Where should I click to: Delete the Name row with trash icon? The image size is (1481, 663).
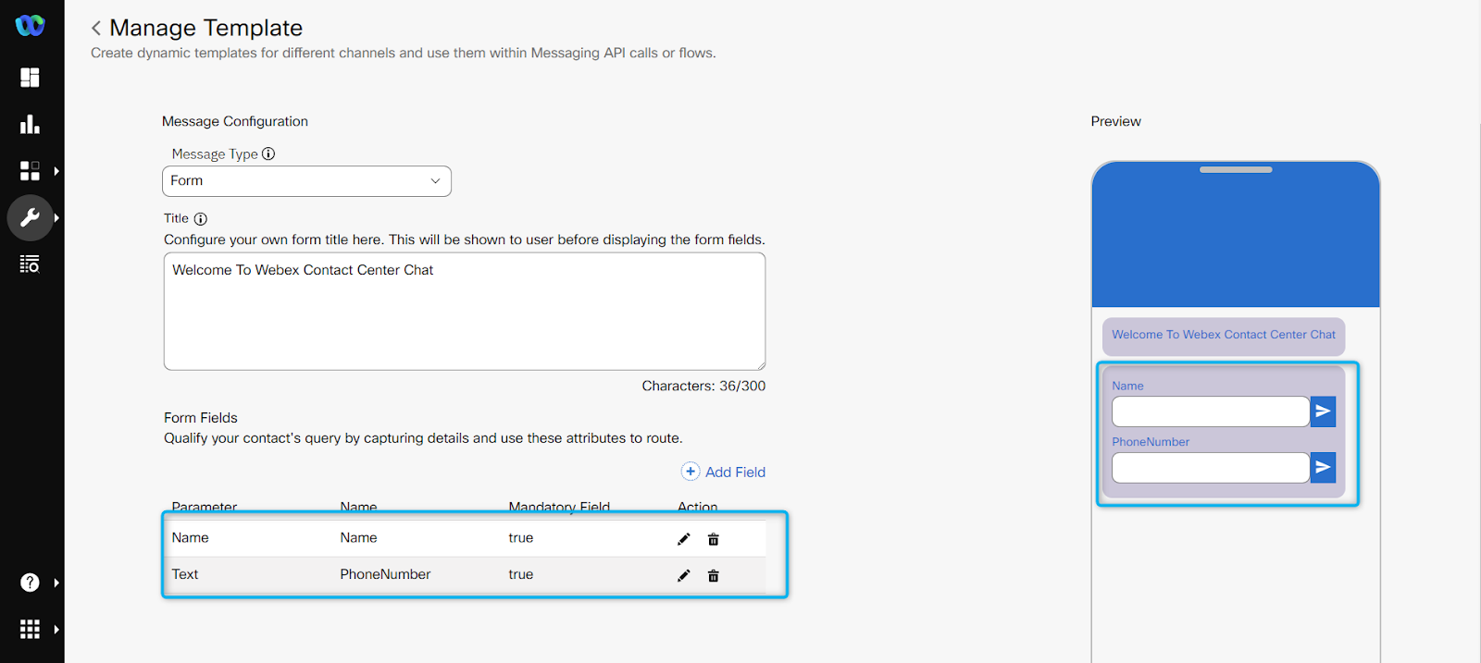714,539
